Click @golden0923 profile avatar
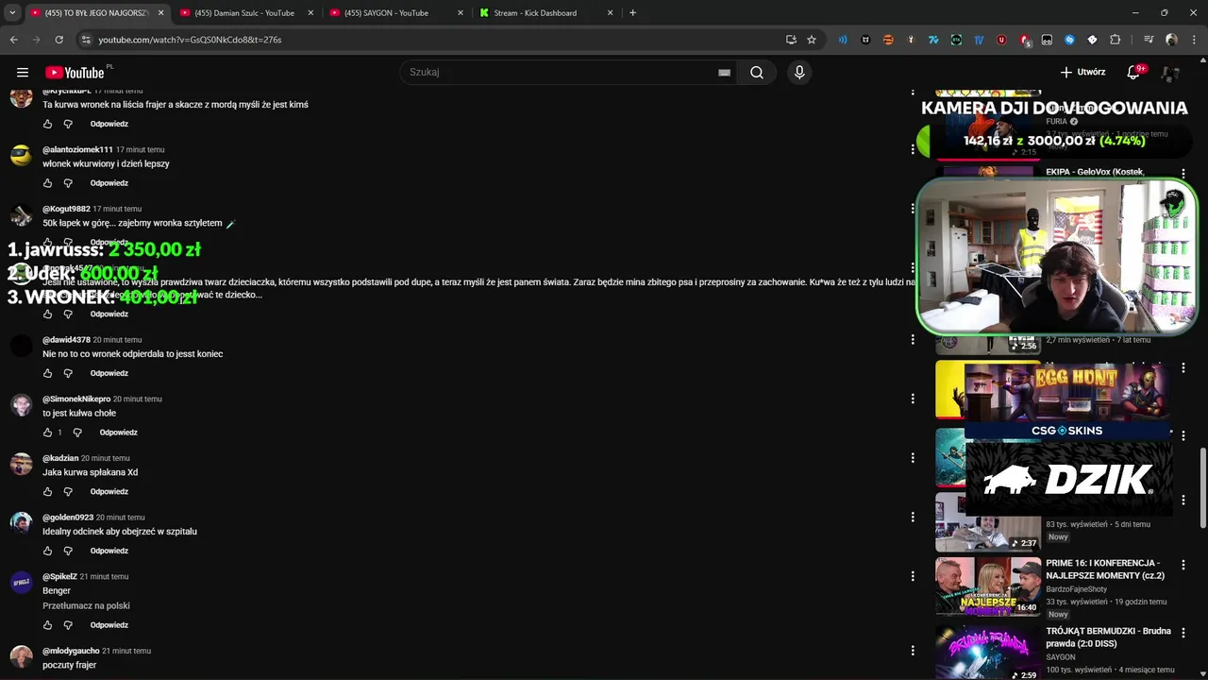The width and height of the screenshot is (1208, 680). click(x=21, y=522)
